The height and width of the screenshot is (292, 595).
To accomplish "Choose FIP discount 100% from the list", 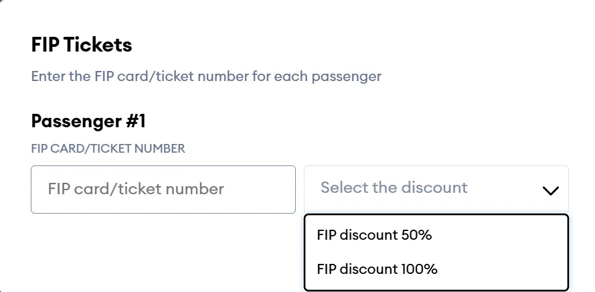I will click(377, 269).
